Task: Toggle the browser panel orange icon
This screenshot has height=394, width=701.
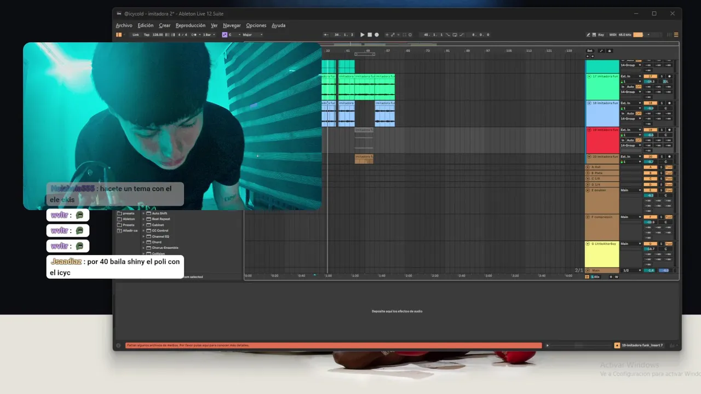Action: (119, 34)
